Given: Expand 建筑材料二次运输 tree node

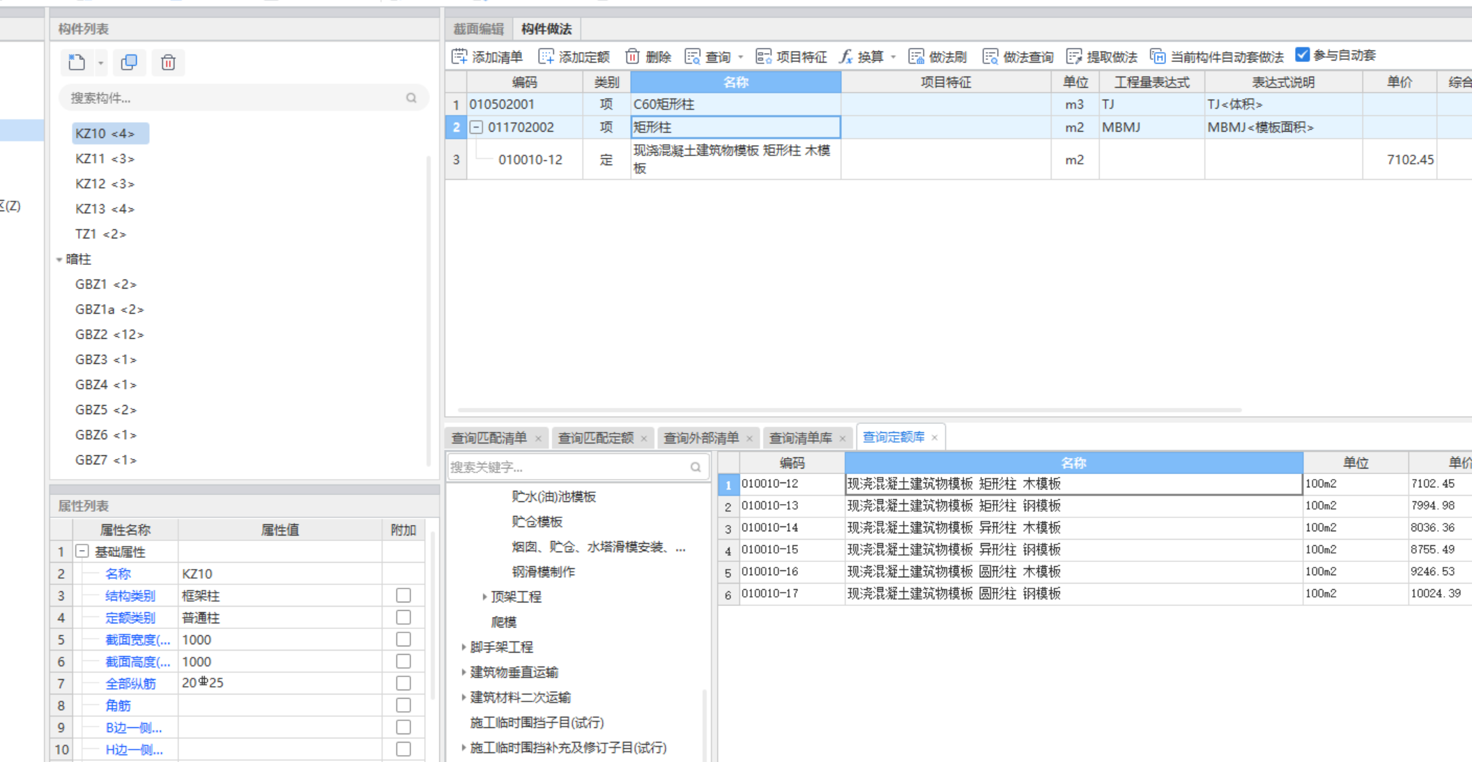Looking at the screenshot, I should 463,697.
